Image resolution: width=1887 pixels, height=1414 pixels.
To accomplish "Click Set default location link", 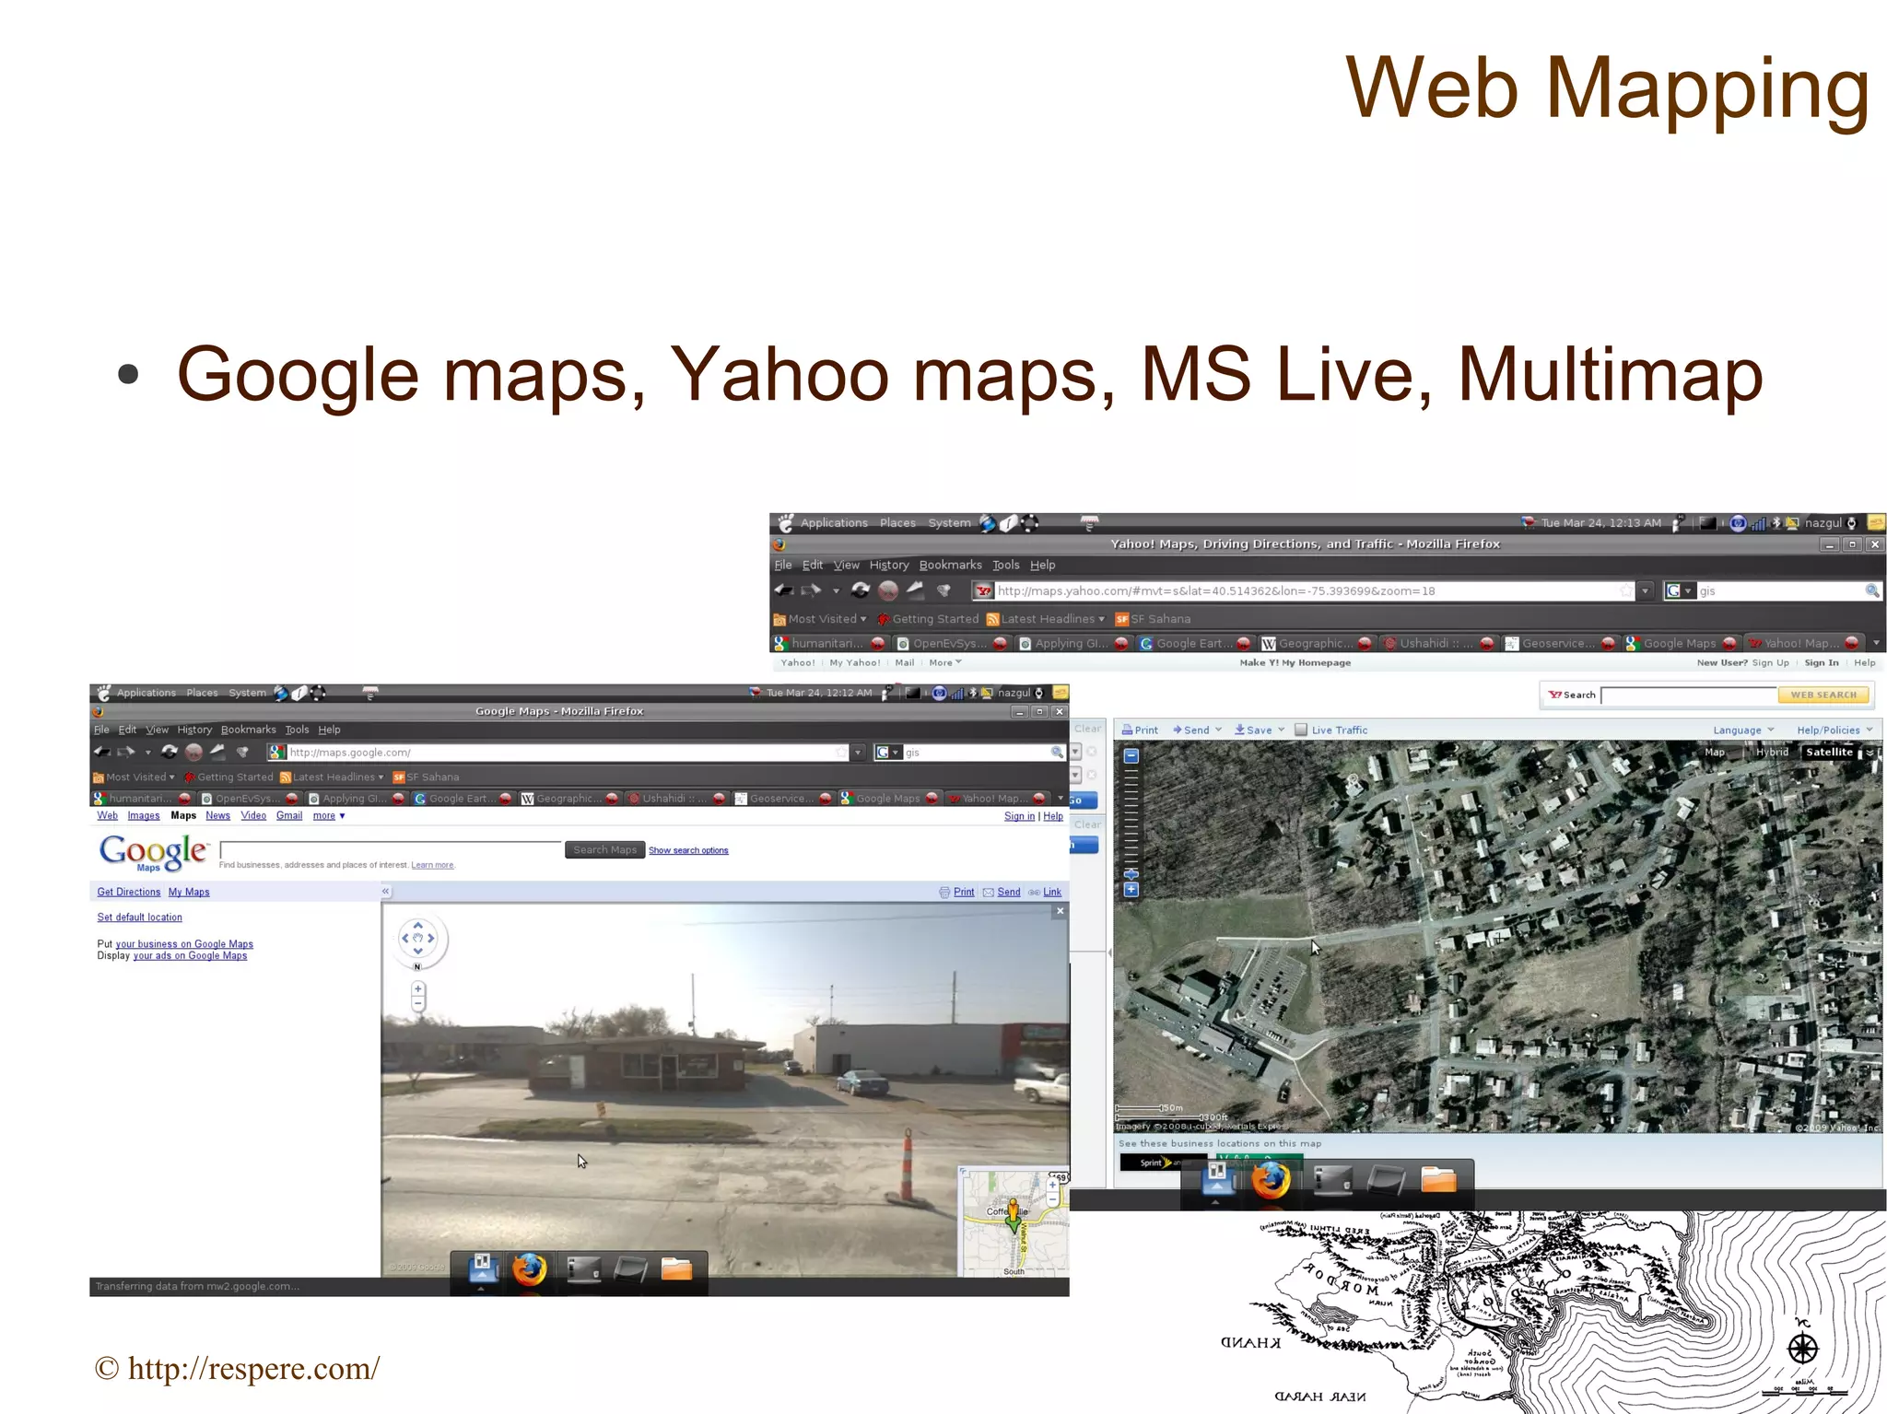I will [140, 917].
